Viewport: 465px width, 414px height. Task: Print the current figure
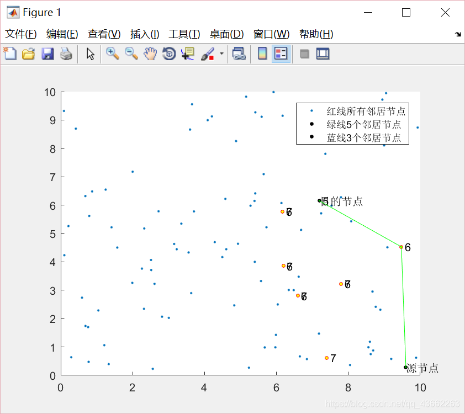coord(66,54)
